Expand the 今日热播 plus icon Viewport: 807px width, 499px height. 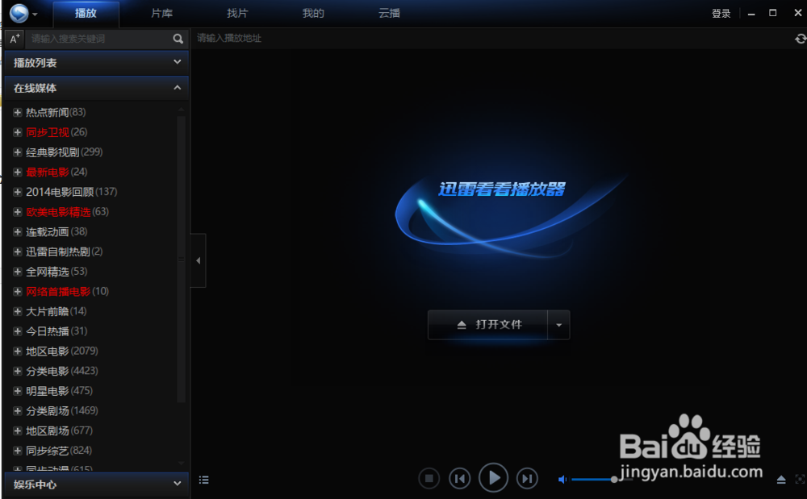(x=17, y=331)
